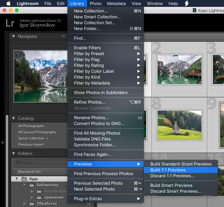Collapse the Navigator panel
The image size is (224, 207).
(14, 36)
